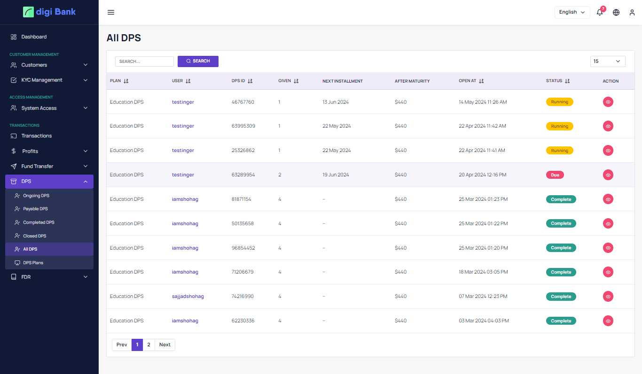Click the hamburger menu icon
The height and width of the screenshot is (374, 642).
[111, 12]
